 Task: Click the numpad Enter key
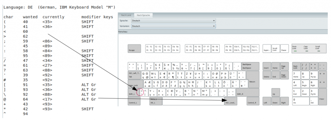[322, 97]
